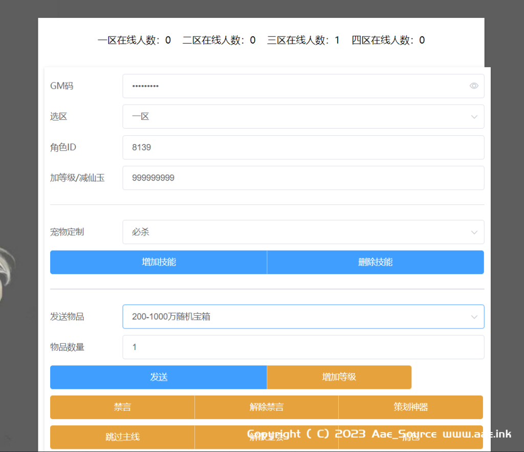Open the 发送物品 item dropdown
524x452 pixels.
(303, 317)
